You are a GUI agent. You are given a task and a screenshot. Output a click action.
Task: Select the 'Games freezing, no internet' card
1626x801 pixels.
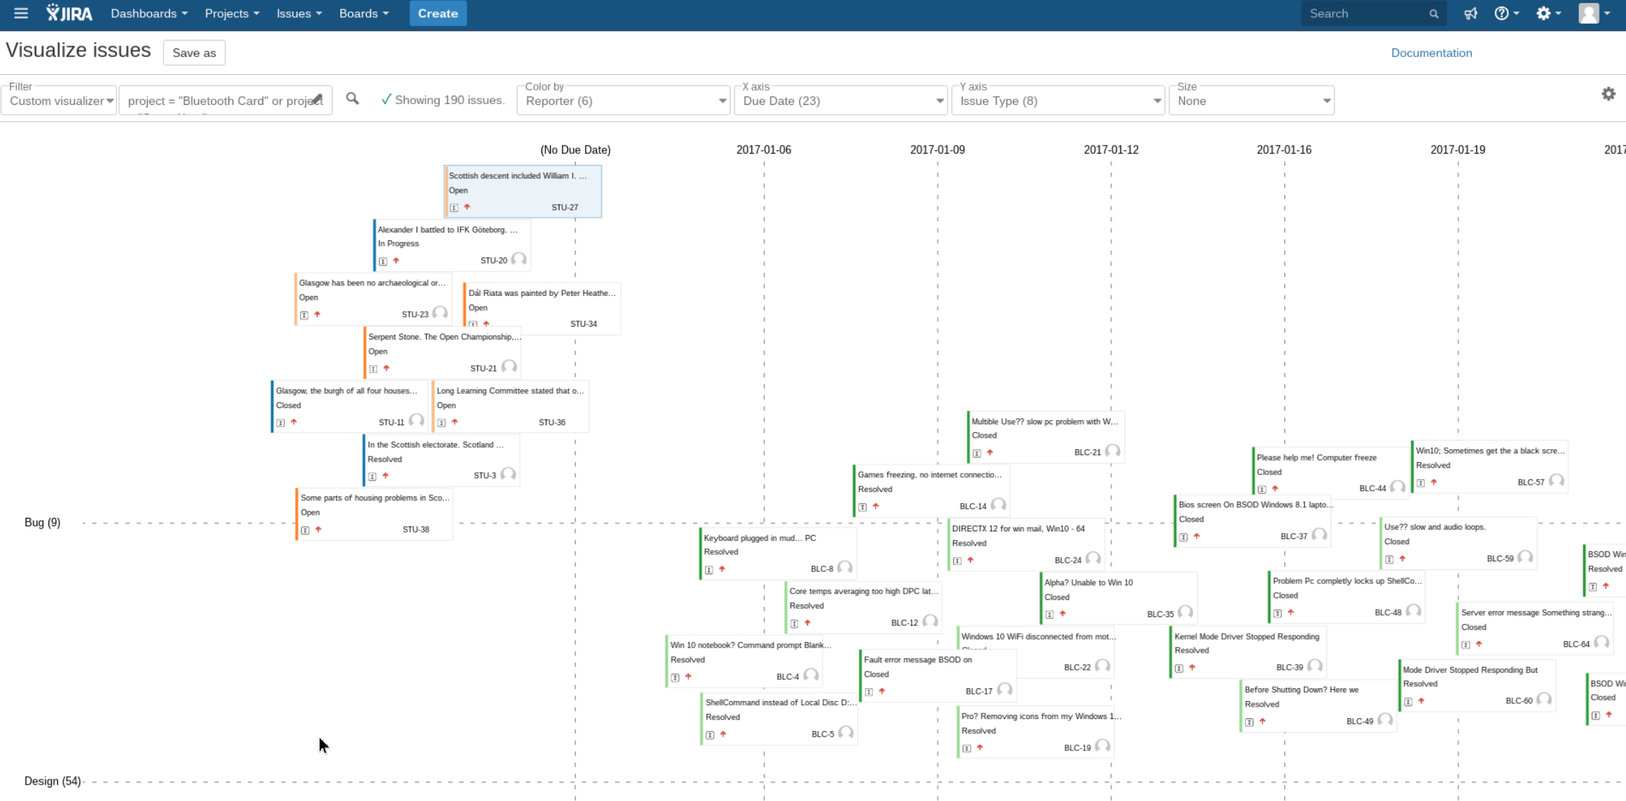931,490
